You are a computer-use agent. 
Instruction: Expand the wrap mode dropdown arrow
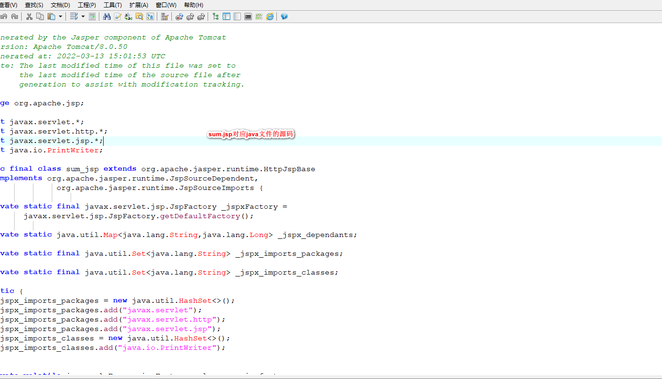(x=83, y=16)
